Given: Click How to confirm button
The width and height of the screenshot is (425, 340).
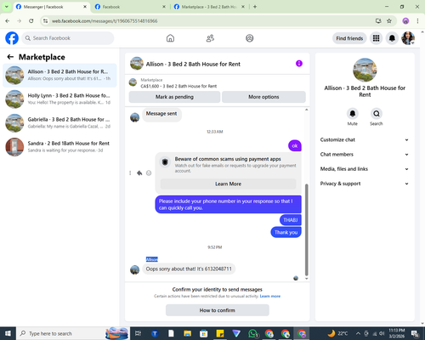Looking at the screenshot, I should (x=218, y=310).
